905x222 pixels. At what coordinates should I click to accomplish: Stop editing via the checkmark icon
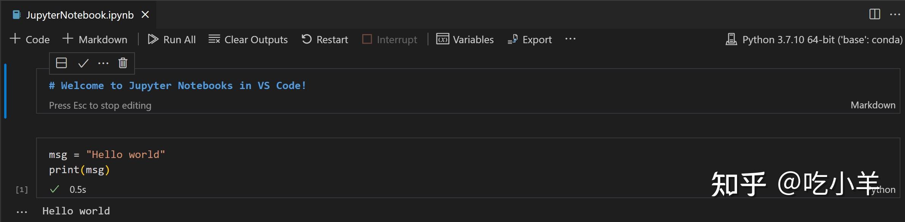point(83,63)
